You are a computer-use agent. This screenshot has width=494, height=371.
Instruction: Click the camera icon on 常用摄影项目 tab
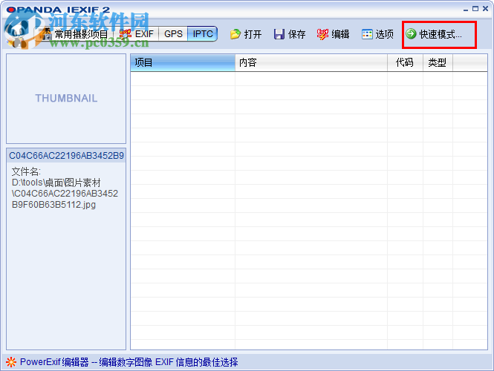point(46,34)
